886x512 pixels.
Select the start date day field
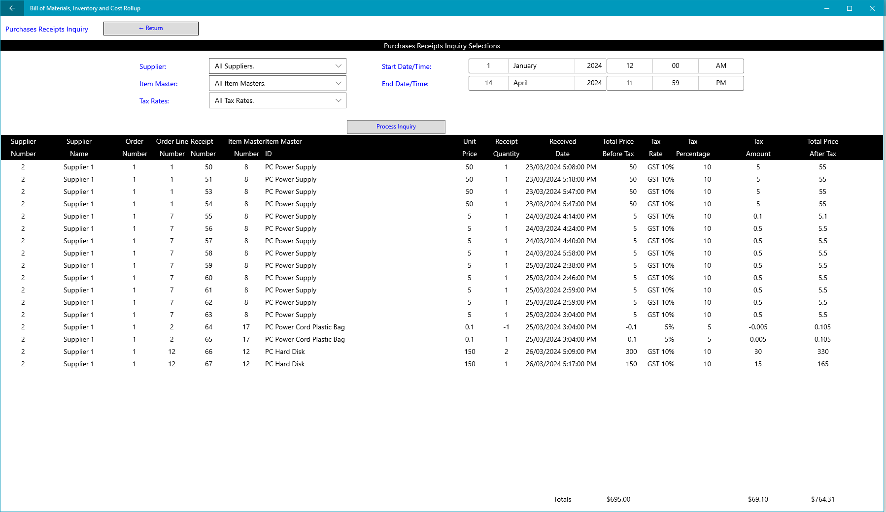tap(488, 65)
